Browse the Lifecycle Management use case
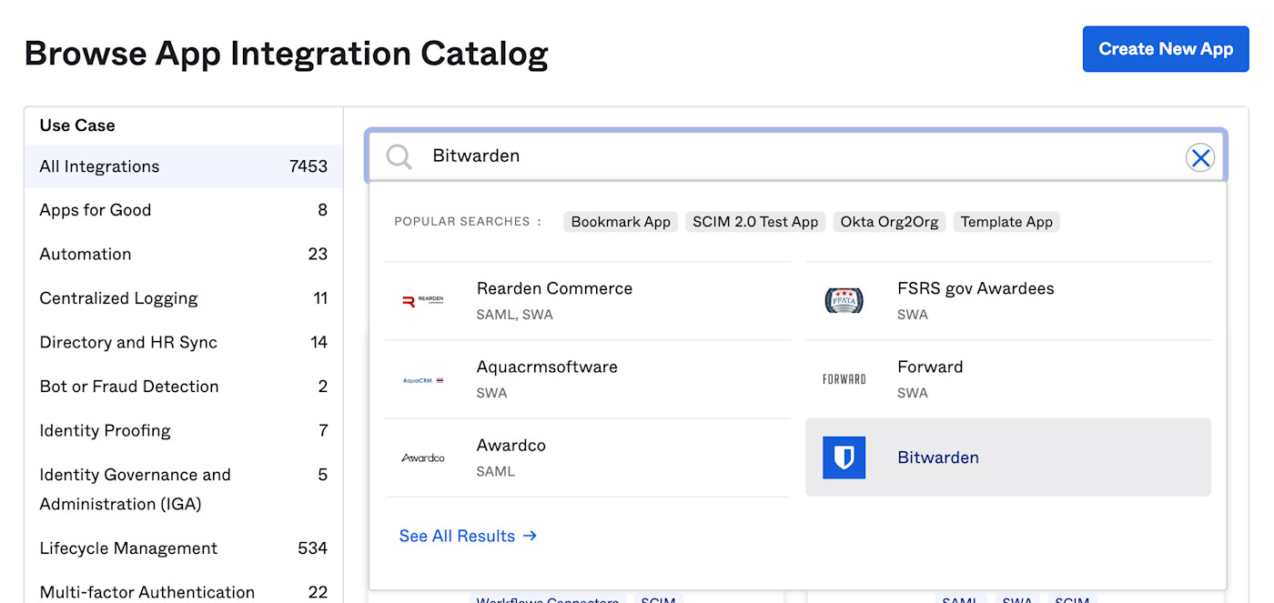The image size is (1274, 603). point(128,548)
